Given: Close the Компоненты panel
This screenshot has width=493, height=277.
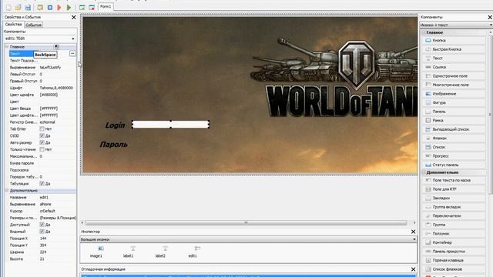Looking at the screenshot, I should pyautogui.click(x=490, y=17).
